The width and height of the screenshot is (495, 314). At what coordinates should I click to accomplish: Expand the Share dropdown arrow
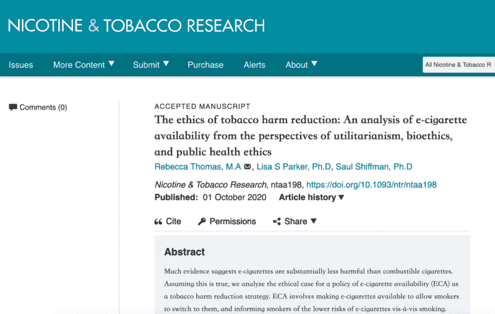[314, 221]
